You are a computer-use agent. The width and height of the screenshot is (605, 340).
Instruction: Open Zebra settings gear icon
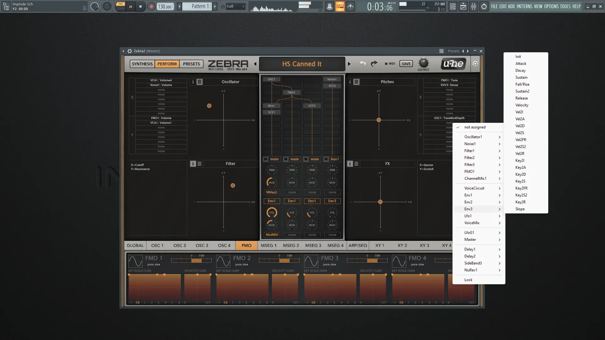pos(475,64)
